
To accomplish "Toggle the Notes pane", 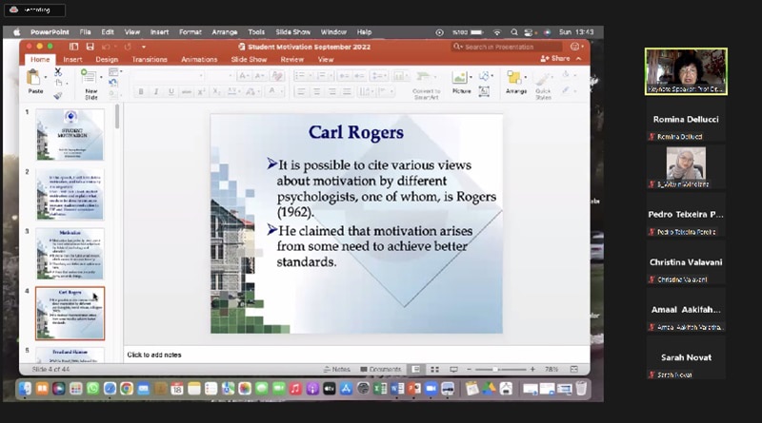I will 337,369.
